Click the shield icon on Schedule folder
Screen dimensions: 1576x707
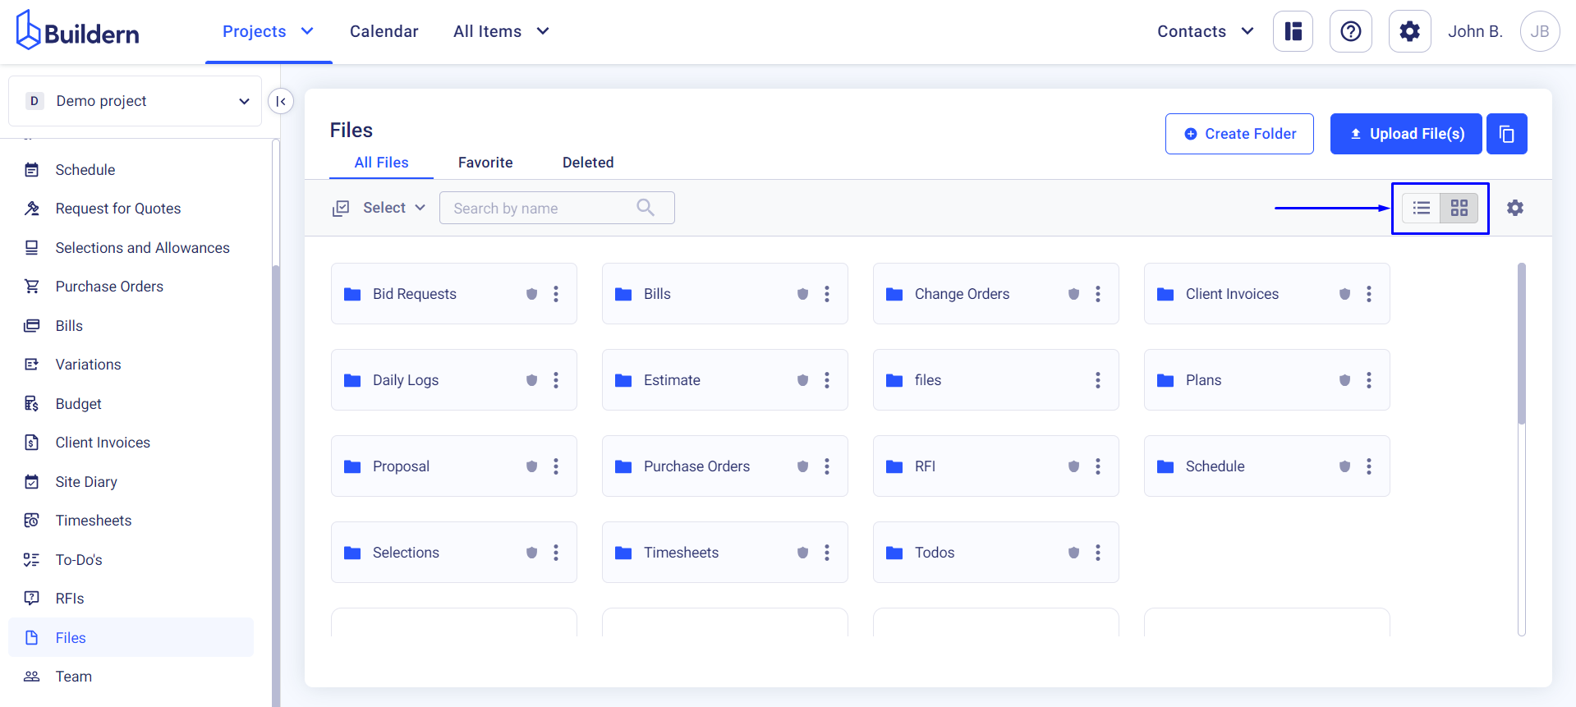point(1345,466)
